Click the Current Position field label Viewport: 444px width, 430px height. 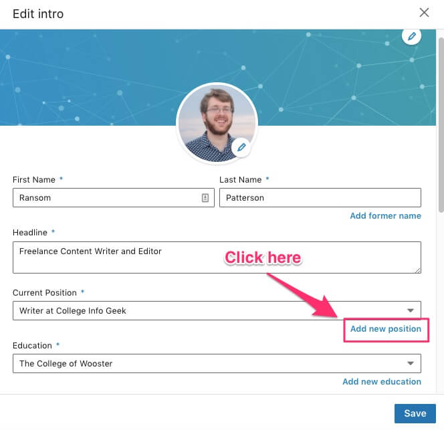pos(44,293)
